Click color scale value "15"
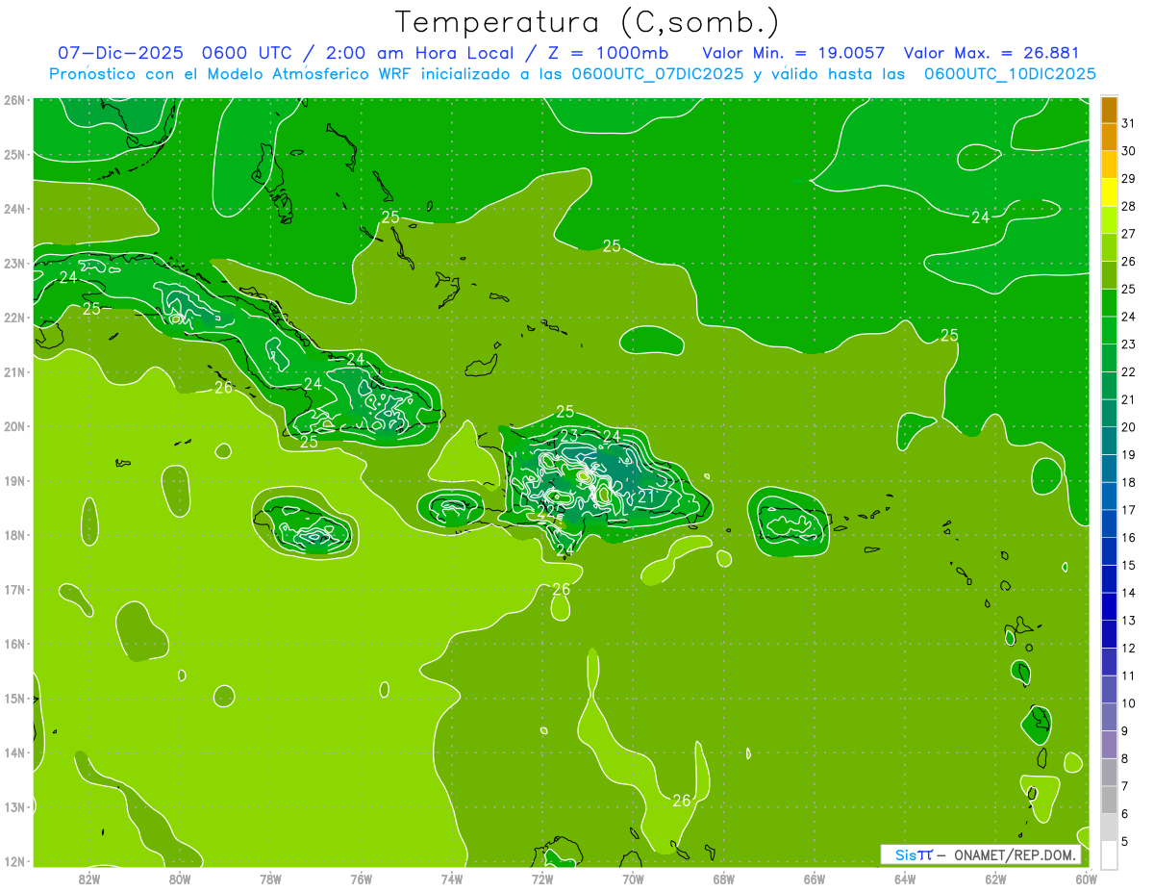Screen dimensions: 1154x892 [x=1128, y=565]
